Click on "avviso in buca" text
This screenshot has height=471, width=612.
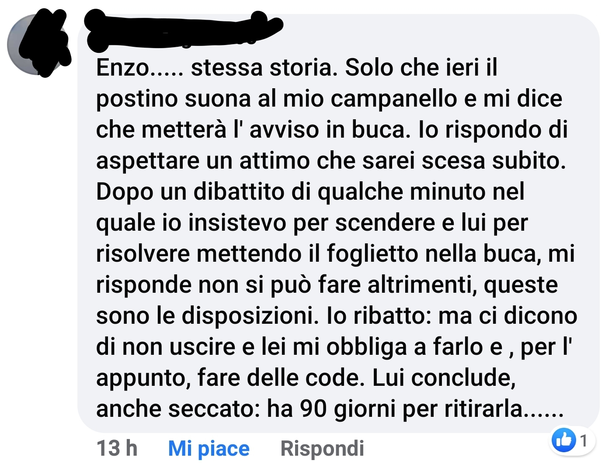tap(328, 130)
